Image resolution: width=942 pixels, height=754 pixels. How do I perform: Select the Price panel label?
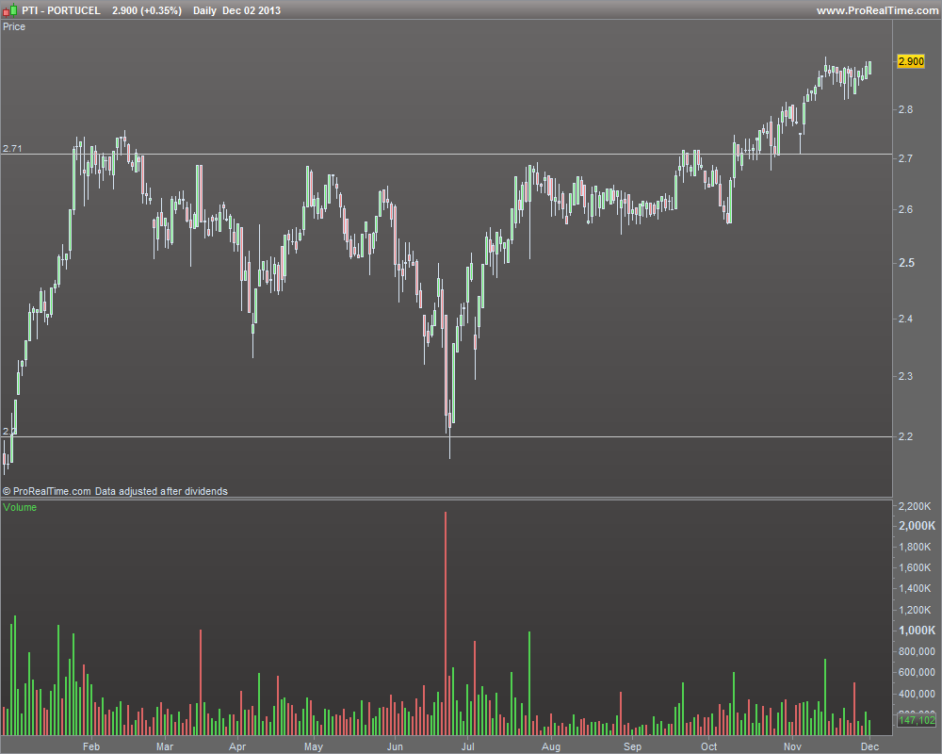[14, 26]
